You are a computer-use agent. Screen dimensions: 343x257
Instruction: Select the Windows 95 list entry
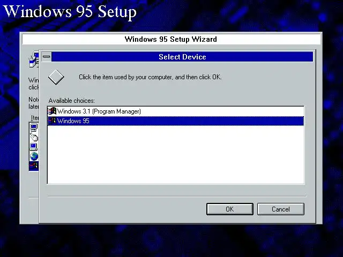tap(175, 121)
